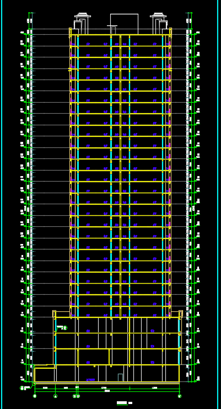Click the elevation annotation bubble at the bottom-left corner
This screenshot has width=221, height=409.
pyautogui.click(x=22, y=388)
